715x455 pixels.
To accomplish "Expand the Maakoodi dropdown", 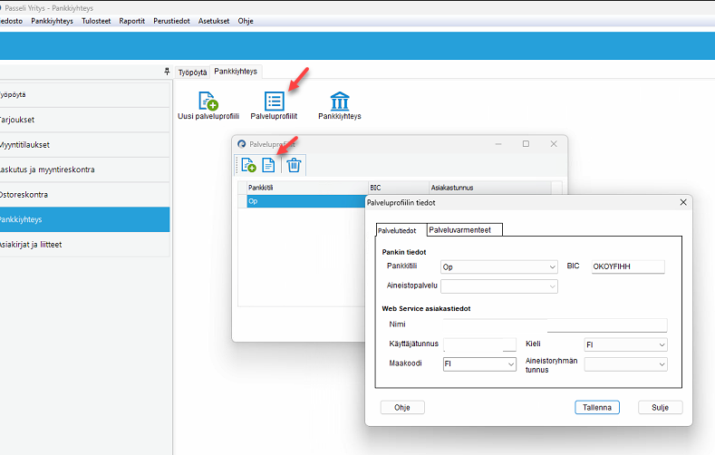I will pyautogui.click(x=511, y=363).
